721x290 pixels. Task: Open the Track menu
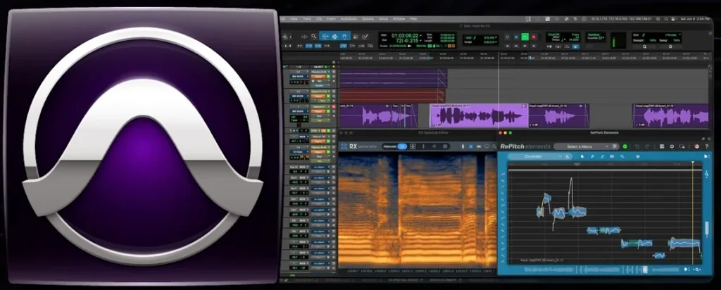pyautogui.click(x=307, y=19)
